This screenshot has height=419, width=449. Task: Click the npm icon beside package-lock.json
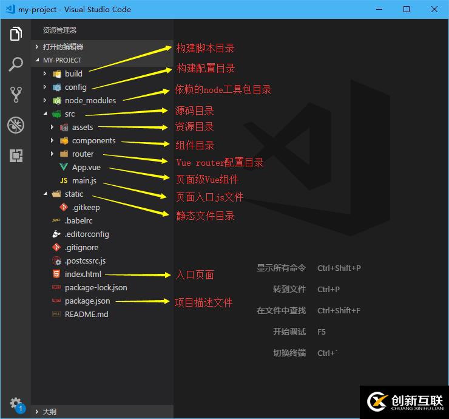pyautogui.click(x=56, y=287)
